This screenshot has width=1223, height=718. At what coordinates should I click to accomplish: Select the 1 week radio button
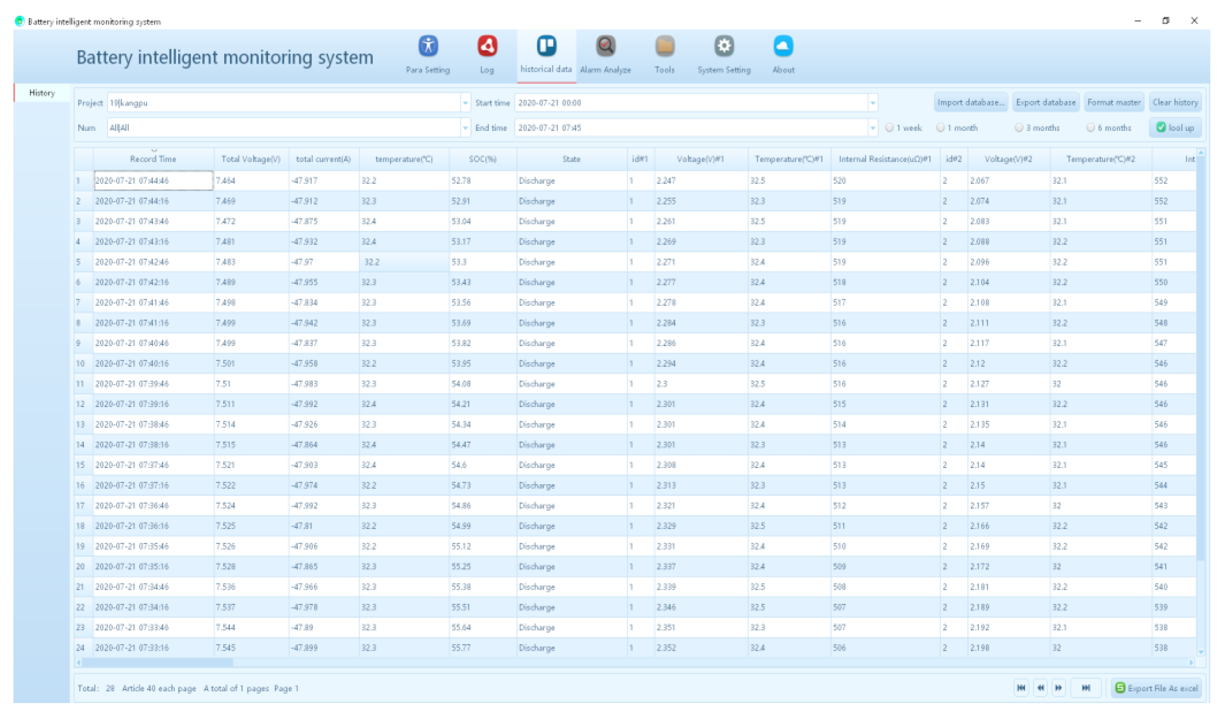tap(890, 128)
